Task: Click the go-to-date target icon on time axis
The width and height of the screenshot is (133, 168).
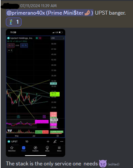Action: pyautogui.click(x=58, y=136)
